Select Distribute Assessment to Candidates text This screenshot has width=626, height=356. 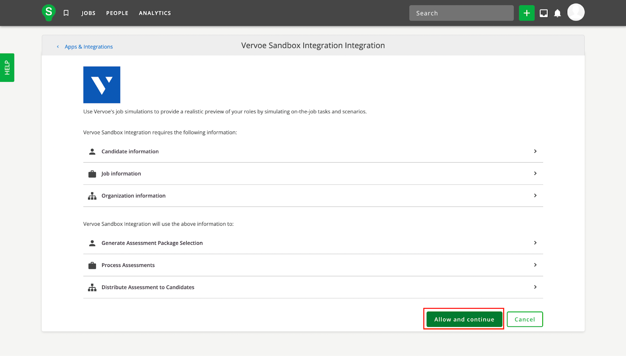(x=148, y=287)
